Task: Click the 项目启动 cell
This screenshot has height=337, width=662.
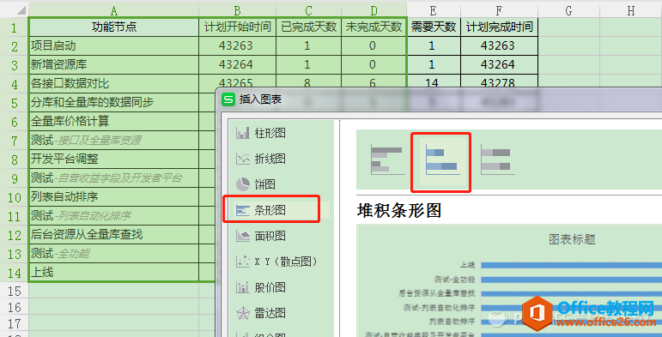Action: pos(114,45)
